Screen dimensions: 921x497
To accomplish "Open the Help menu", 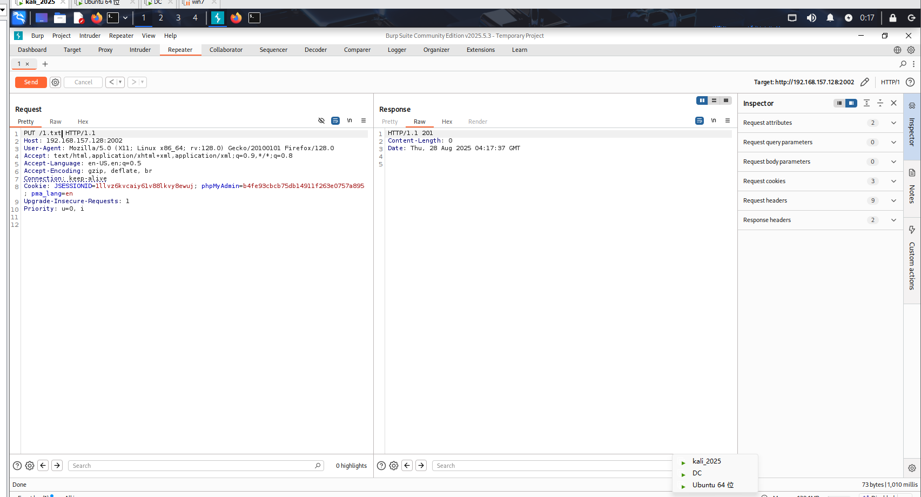I will (x=170, y=36).
